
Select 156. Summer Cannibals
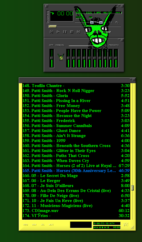coord(76,126)
